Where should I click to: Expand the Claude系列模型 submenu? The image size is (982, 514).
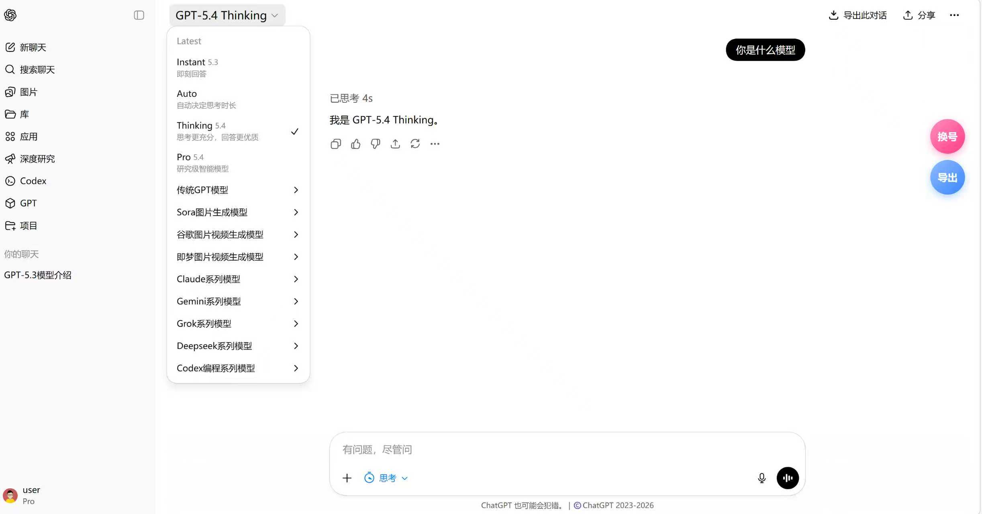click(237, 279)
